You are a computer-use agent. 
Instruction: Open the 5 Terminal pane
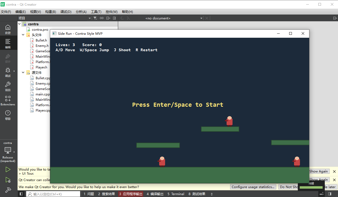176,194
